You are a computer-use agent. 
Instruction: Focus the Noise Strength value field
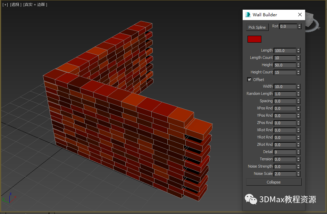(285, 167)
